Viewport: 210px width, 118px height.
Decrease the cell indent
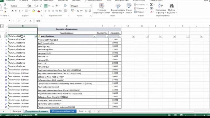(57, 11)
